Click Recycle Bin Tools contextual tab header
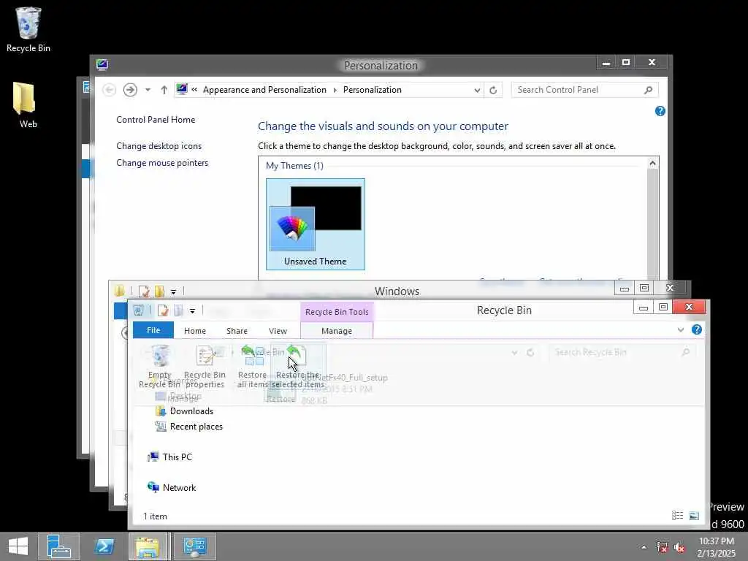 (337, 311)
